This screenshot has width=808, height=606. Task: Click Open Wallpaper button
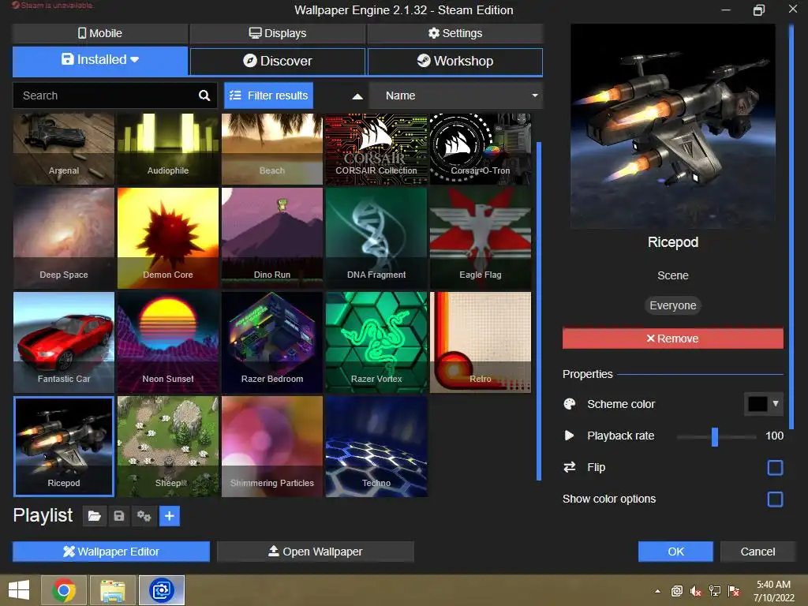(x=316, y=552)
